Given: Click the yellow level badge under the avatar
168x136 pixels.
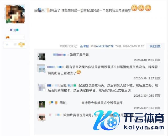Looking at the screenshot, I should tap(22, 45).
